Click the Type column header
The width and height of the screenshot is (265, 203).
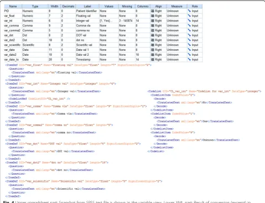(35, 6)
